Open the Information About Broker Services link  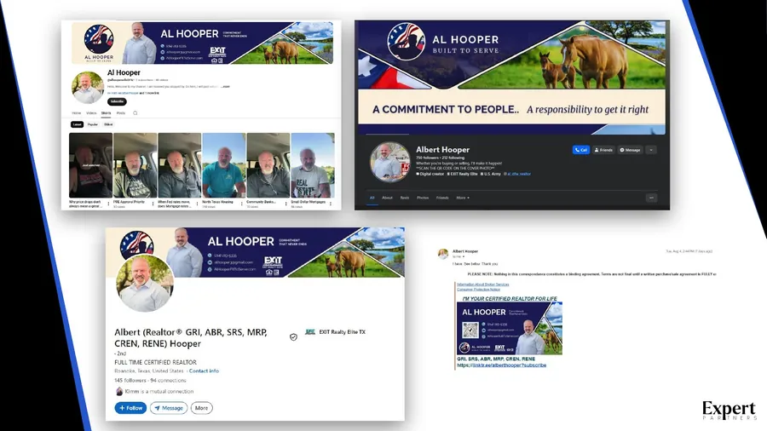pyautogui.click(x=483, y=284)
